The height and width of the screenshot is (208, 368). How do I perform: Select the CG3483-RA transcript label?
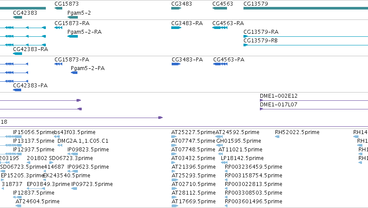tap(187, 23)
